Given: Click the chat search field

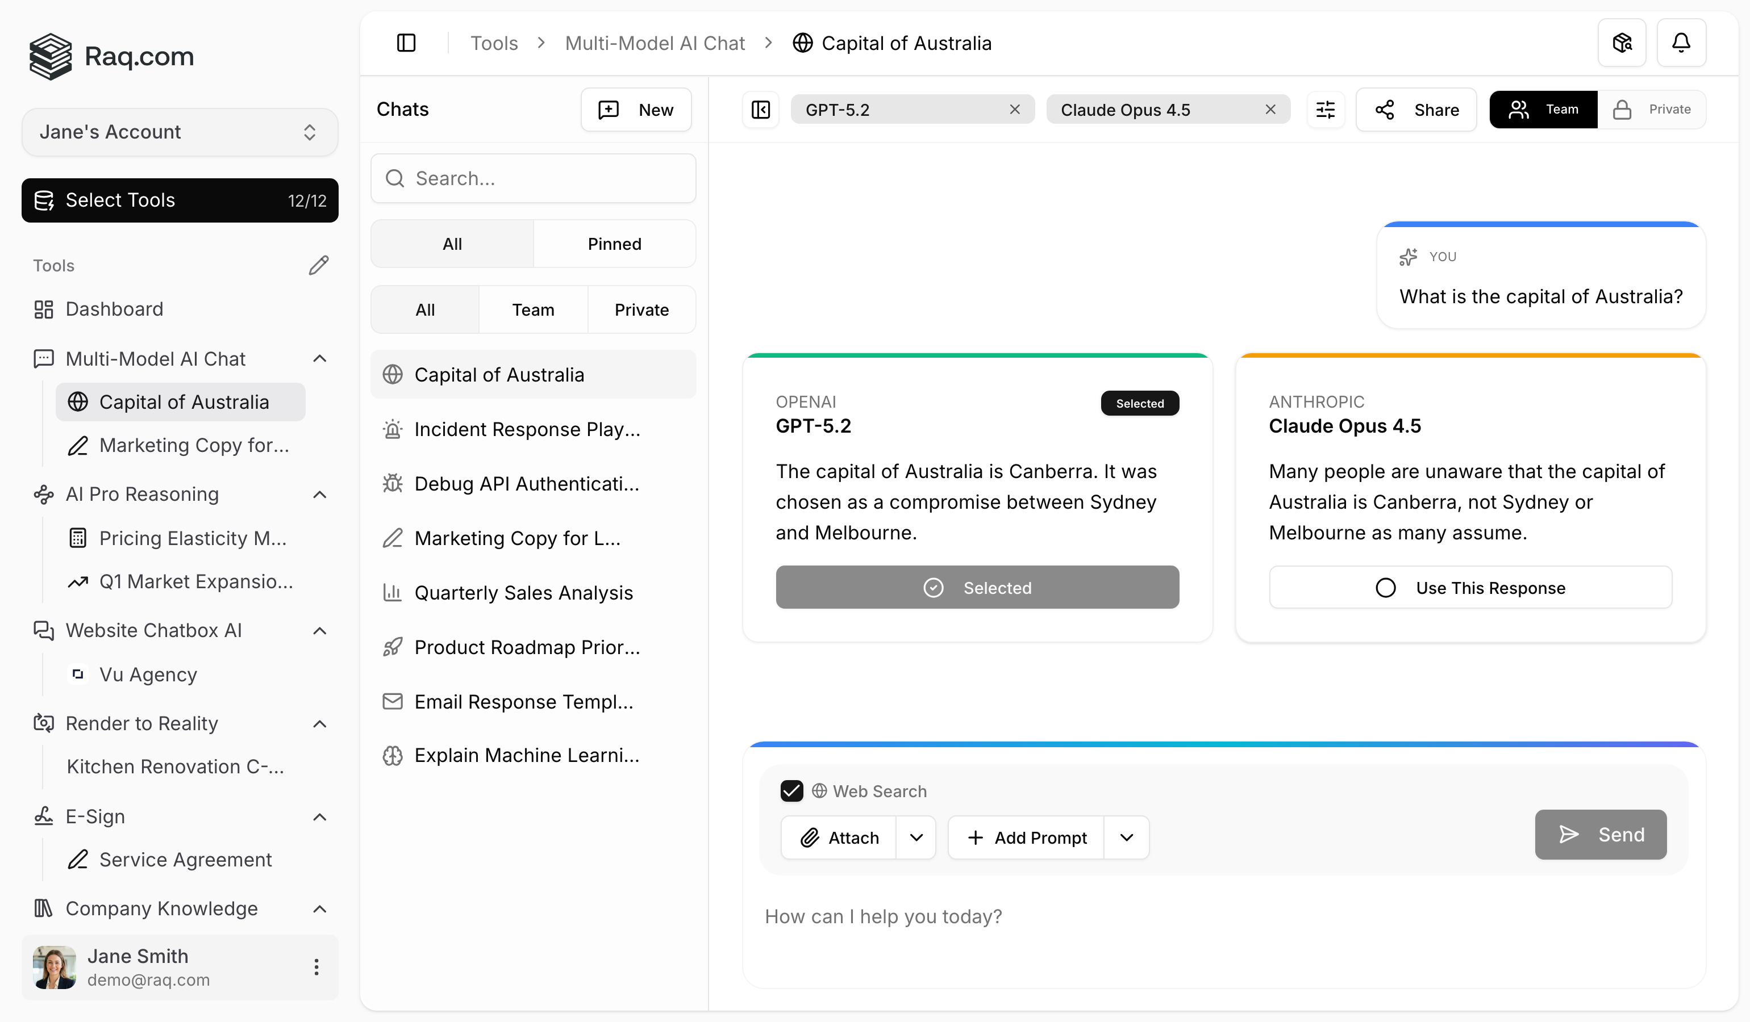Looking at the screenshot, I should [534, 178].
